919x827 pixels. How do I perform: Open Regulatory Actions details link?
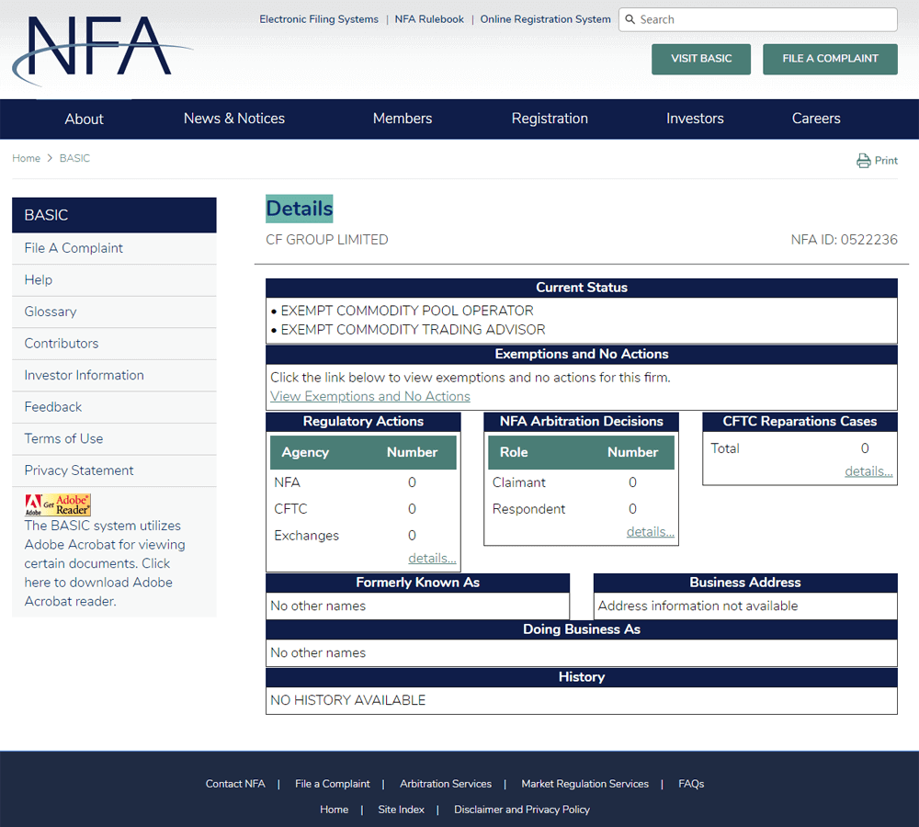432,558
